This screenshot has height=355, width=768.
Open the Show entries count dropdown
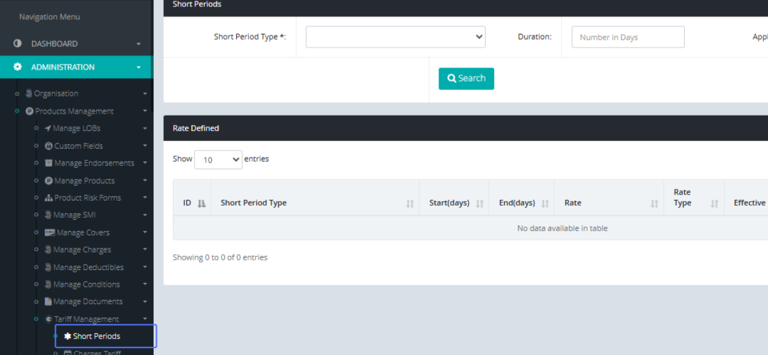[x=218, y=160]
